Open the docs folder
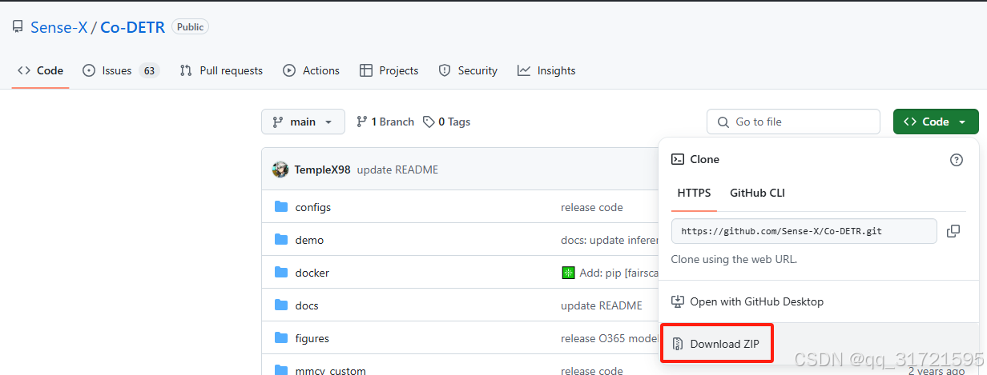This screenshot has height=375, width=987. (307, 305)
